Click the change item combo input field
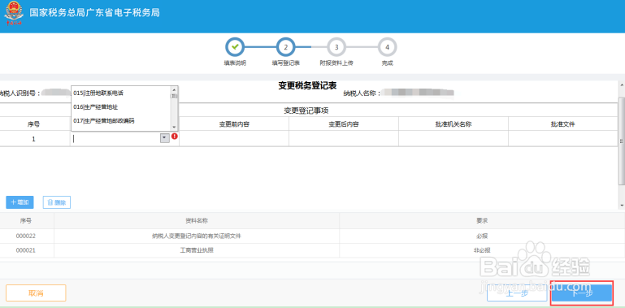 116,138
